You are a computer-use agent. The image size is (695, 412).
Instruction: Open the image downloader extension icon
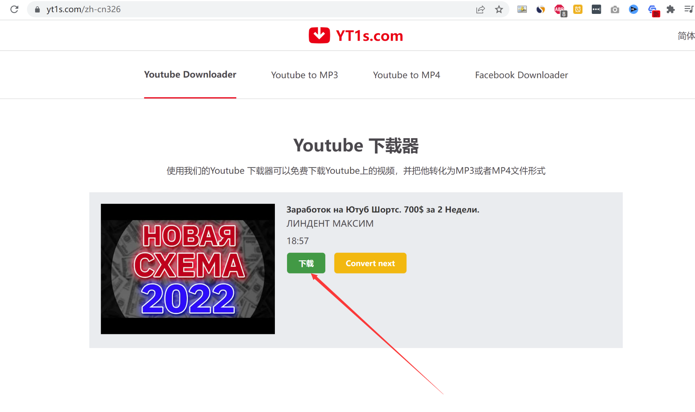(522, 9)
